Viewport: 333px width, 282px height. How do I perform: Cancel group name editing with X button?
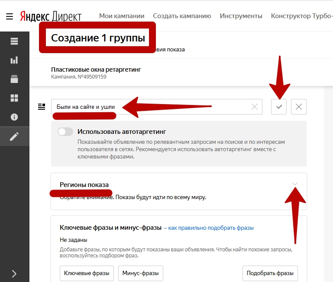(x=299, y=107)
